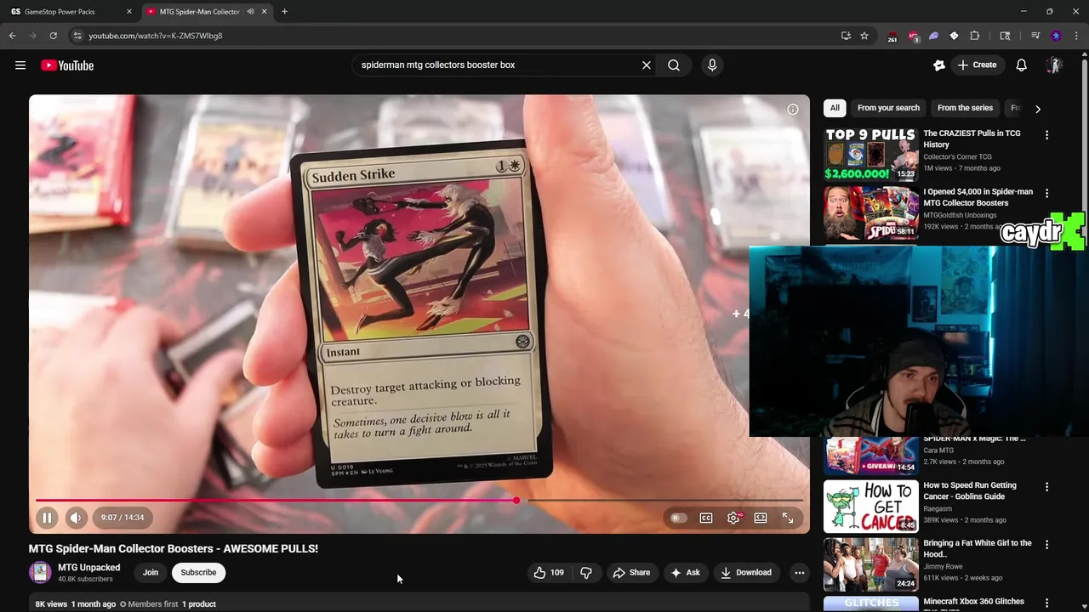The width and height of the screenshot is (1089, 612).
Task: Open Chrome profile avatar
Action: [x=1056, y=36]
